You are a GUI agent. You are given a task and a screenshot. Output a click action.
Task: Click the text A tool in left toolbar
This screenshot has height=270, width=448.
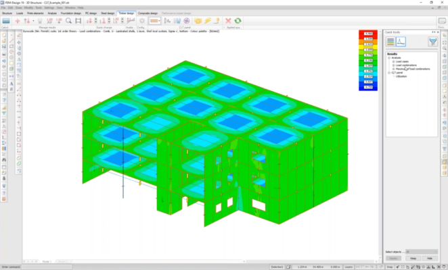11,84
